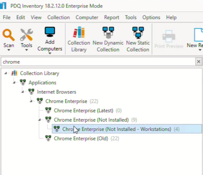The width and height of the screenshot is (203, 175).
Task: Select the Internet Browsers tree label
Action: [x=57, y=92]
